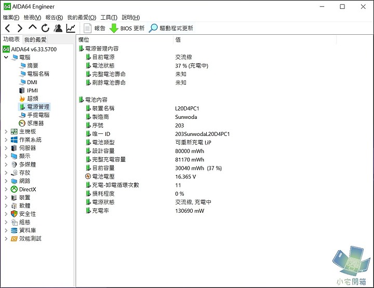Expand the 存放 node
The width and height of the screenshot is (374, 288).
pyautogui.click(x=6, y=173)
